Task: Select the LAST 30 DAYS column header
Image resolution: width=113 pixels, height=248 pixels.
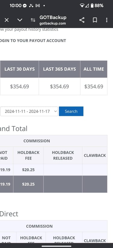Action: coord(20,69)
